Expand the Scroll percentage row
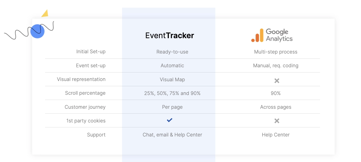The width and height of the screenshot is (361, 162). (x=85, y=93)
